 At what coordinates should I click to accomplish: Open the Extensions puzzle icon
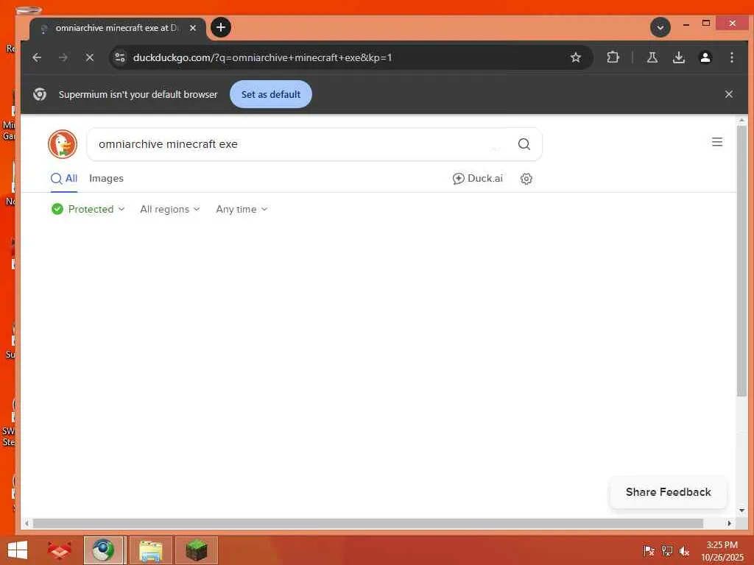pos(613,57)
